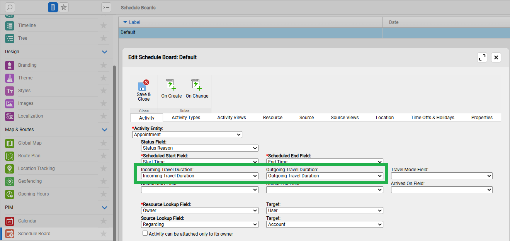Sort by the Label column header

pos(250,22)
